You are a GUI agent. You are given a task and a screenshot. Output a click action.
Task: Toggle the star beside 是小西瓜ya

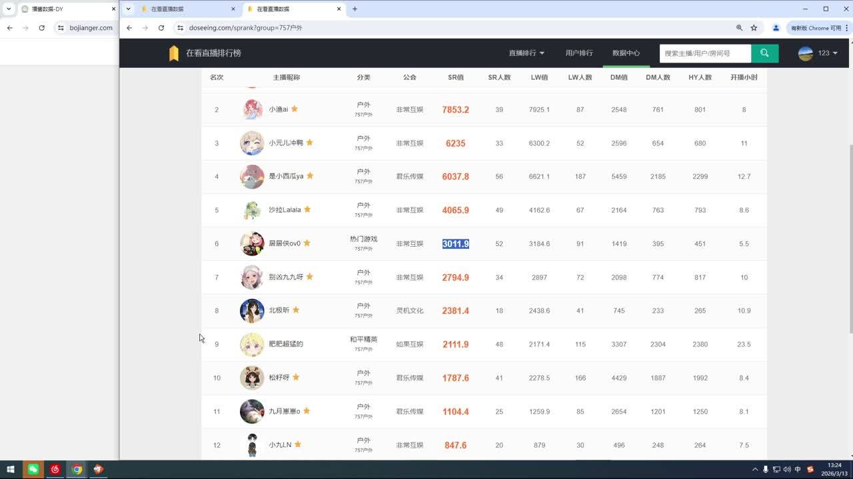click(310, 176)
